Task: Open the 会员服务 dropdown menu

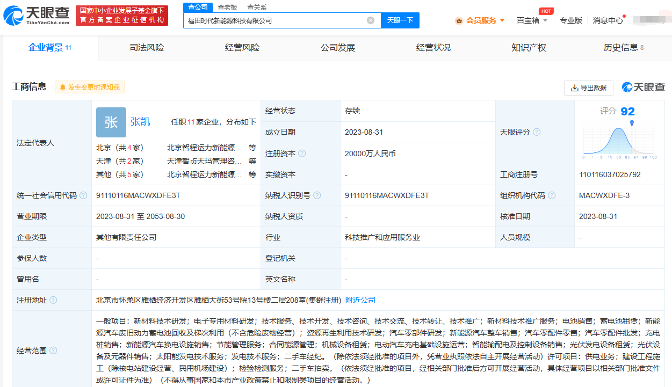Action: (x=480, y=20)
